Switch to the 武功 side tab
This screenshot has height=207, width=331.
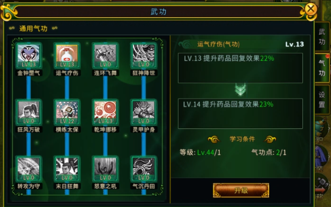click(x=321, y=36)
